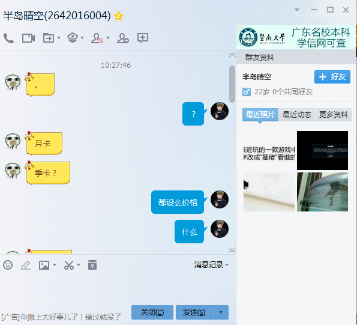Image resolution: width=357 pixels, height=325 pixels.
Task: Switch to the 最近照片 tab
Action: 260,115
